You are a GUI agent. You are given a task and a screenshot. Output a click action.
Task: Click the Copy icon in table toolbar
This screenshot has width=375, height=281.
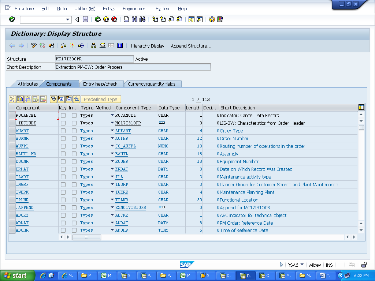(20, 99)
